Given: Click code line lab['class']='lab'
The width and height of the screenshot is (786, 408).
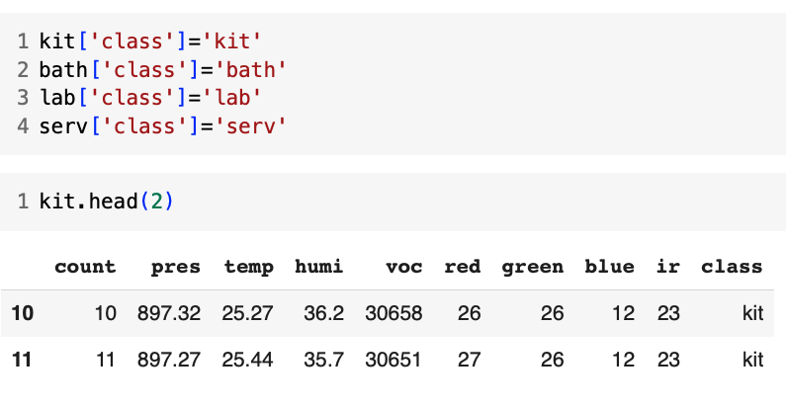Looking at the screenshot, I should point(150,98).
